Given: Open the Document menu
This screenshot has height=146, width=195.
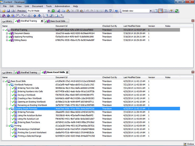Looking at the screenshot, I should [37, 6].
